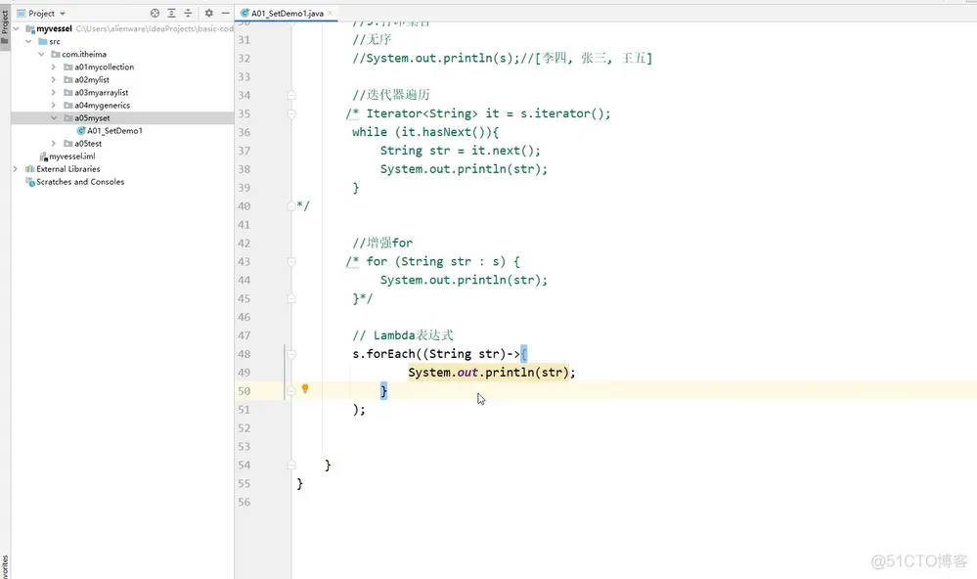Close the A01_SetDemo1.java tab

tap(331, 13)
